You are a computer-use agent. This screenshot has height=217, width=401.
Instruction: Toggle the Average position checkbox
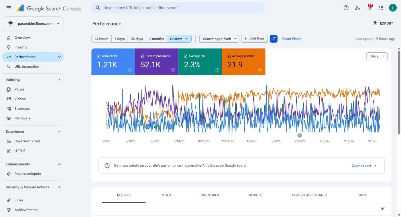[229, 56]
